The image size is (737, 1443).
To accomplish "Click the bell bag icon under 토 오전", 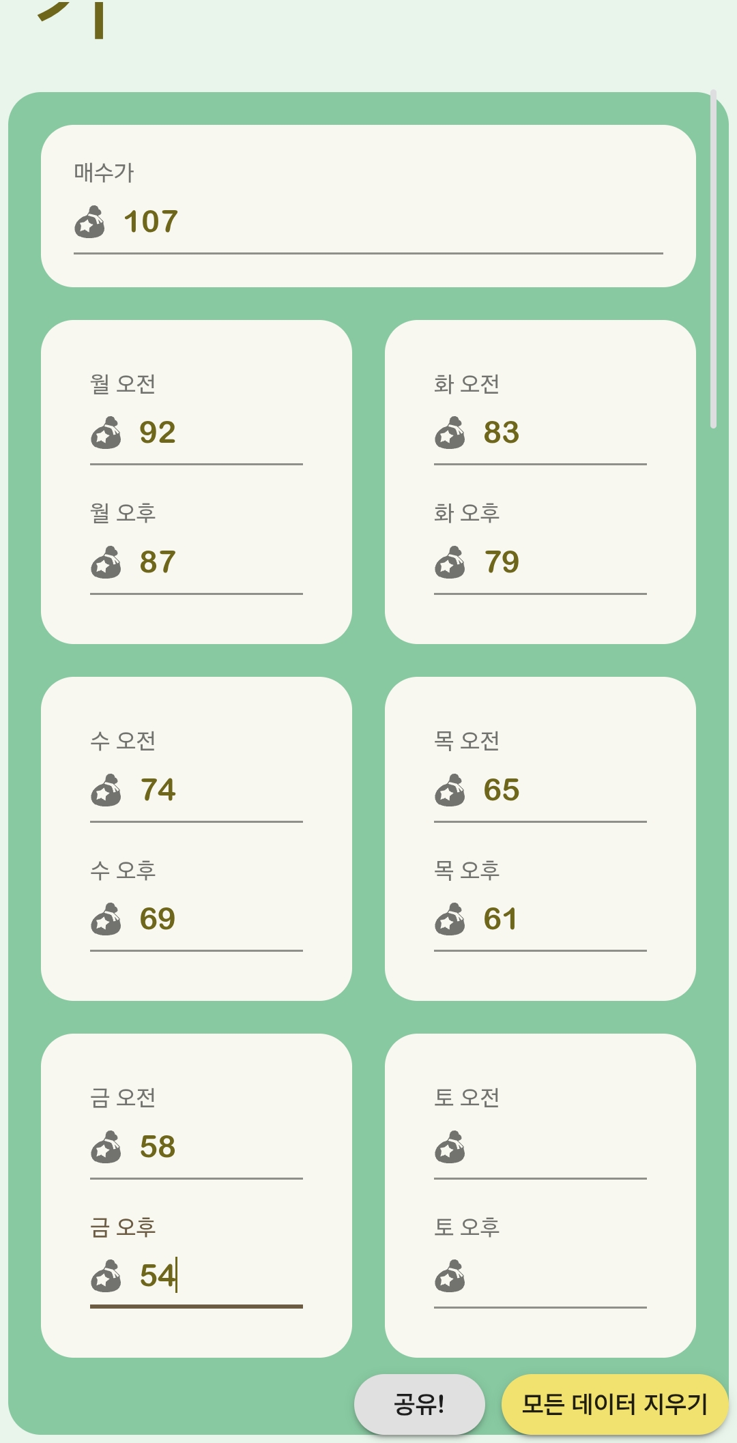I will 450,1148.
